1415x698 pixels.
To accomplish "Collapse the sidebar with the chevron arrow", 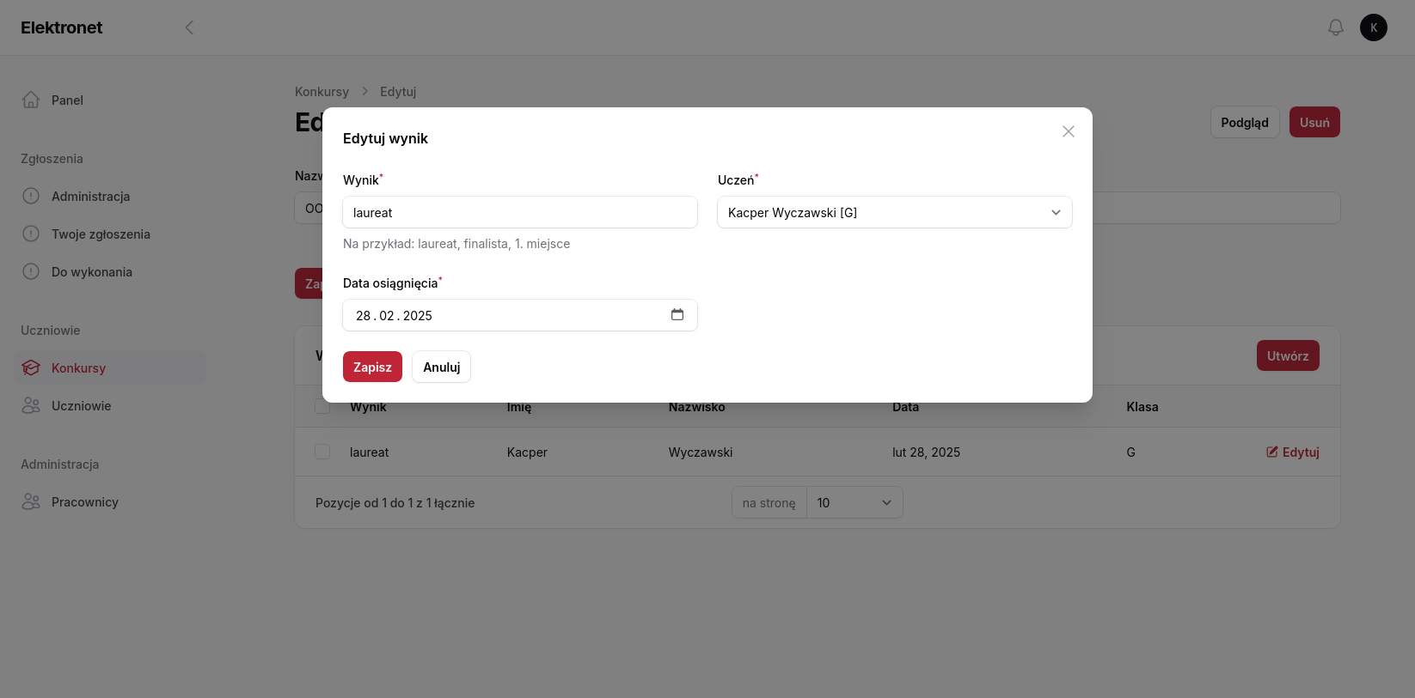I will (189, 27).
